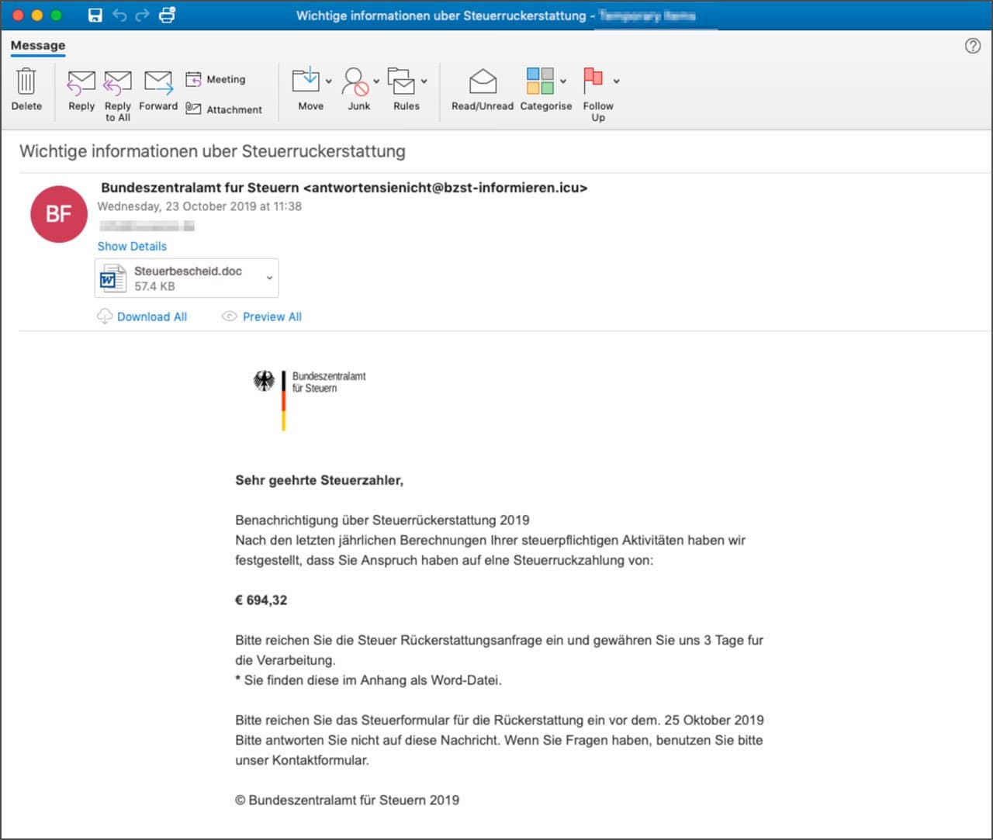Viewport: 993px width, 840px height.
Task: Undo the last action
Action: (119, 15)
